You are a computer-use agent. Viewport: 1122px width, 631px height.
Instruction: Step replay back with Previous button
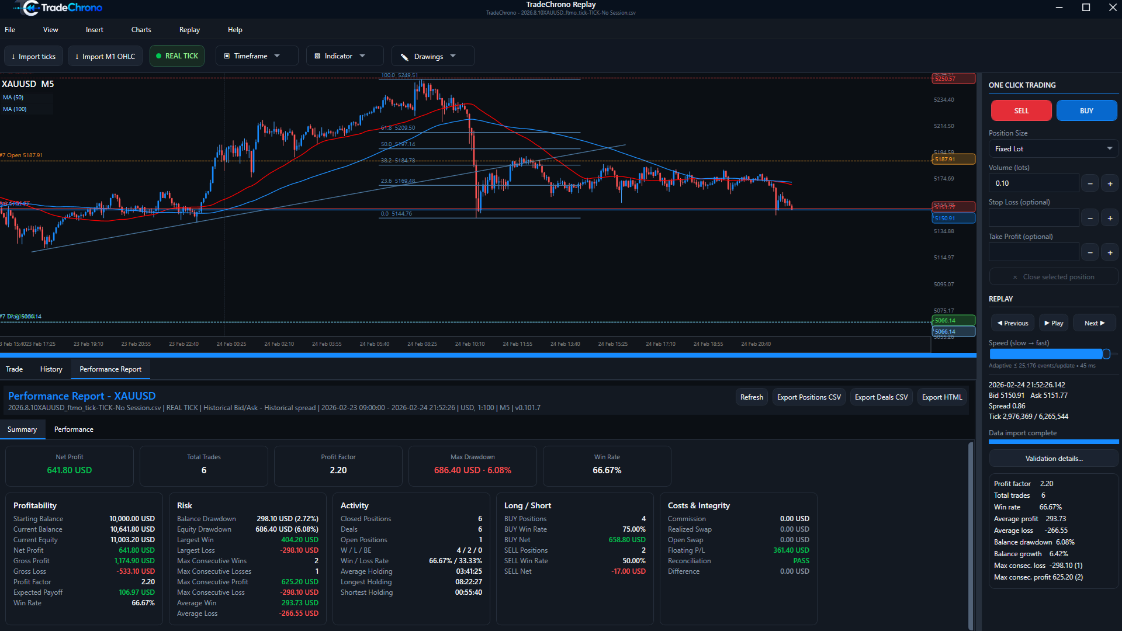1013,323
